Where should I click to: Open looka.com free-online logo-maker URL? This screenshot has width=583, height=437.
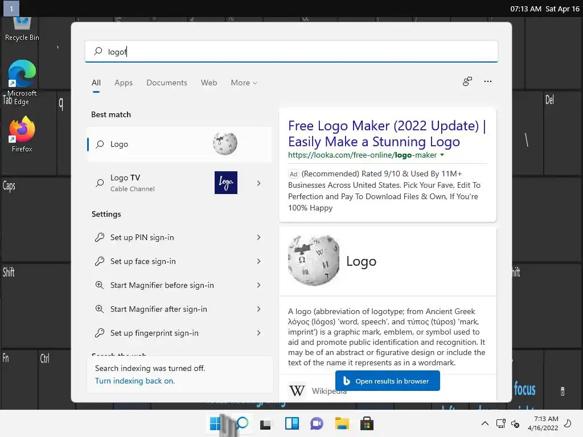point(363,155)
